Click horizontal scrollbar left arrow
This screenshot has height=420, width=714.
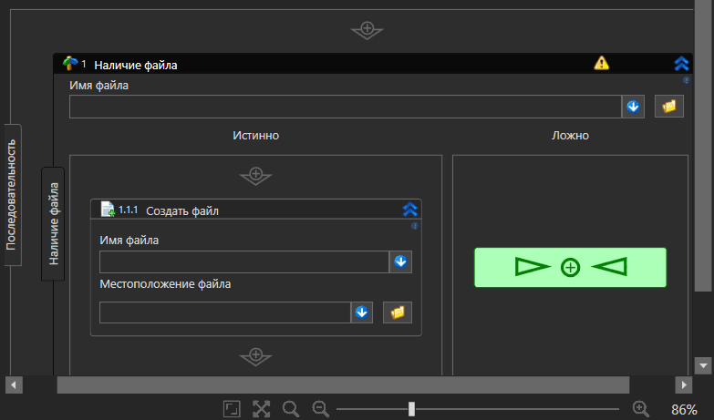[14, 385]
